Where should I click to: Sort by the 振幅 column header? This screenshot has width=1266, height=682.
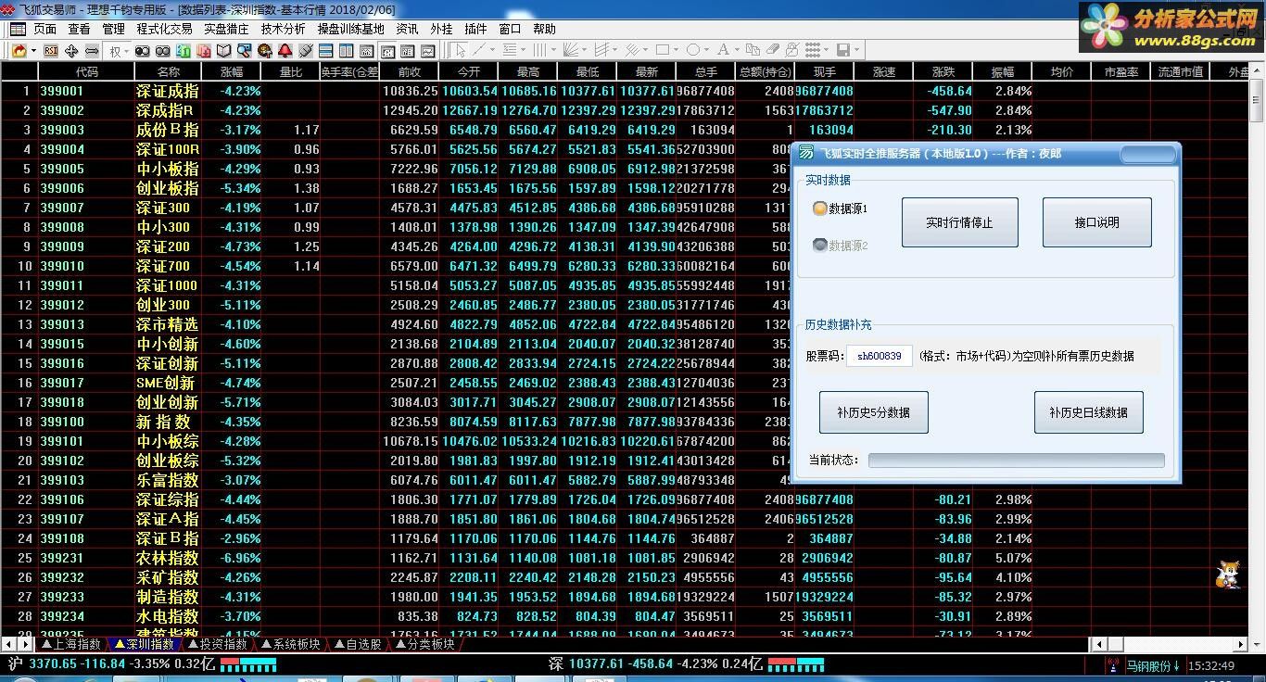(1002, 71)
